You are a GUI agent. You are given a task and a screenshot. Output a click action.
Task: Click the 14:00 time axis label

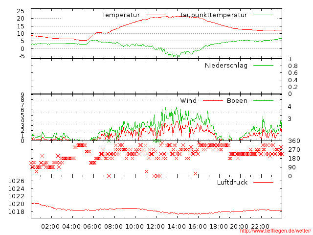(177, 227)
